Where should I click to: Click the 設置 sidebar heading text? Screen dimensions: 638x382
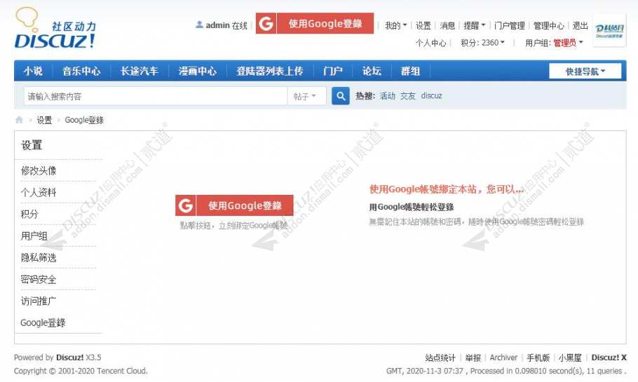(x=32, y=145)
